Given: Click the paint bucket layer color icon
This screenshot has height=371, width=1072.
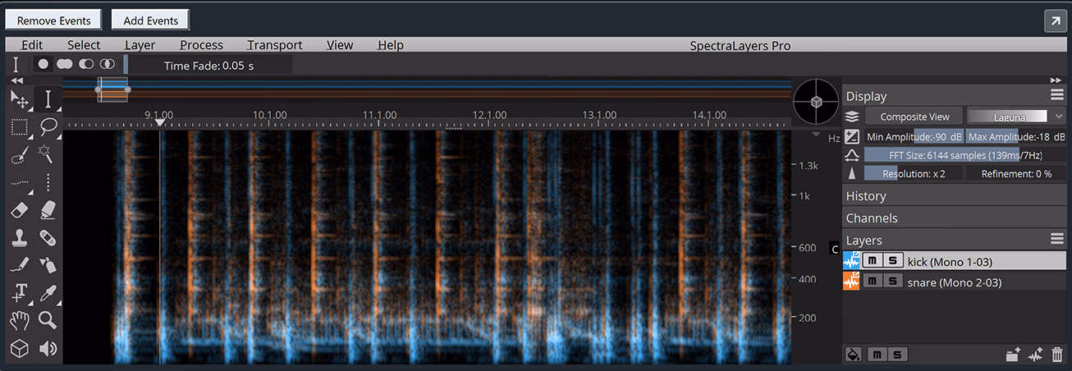Looking at the screenshot, I should coord(853,355).
